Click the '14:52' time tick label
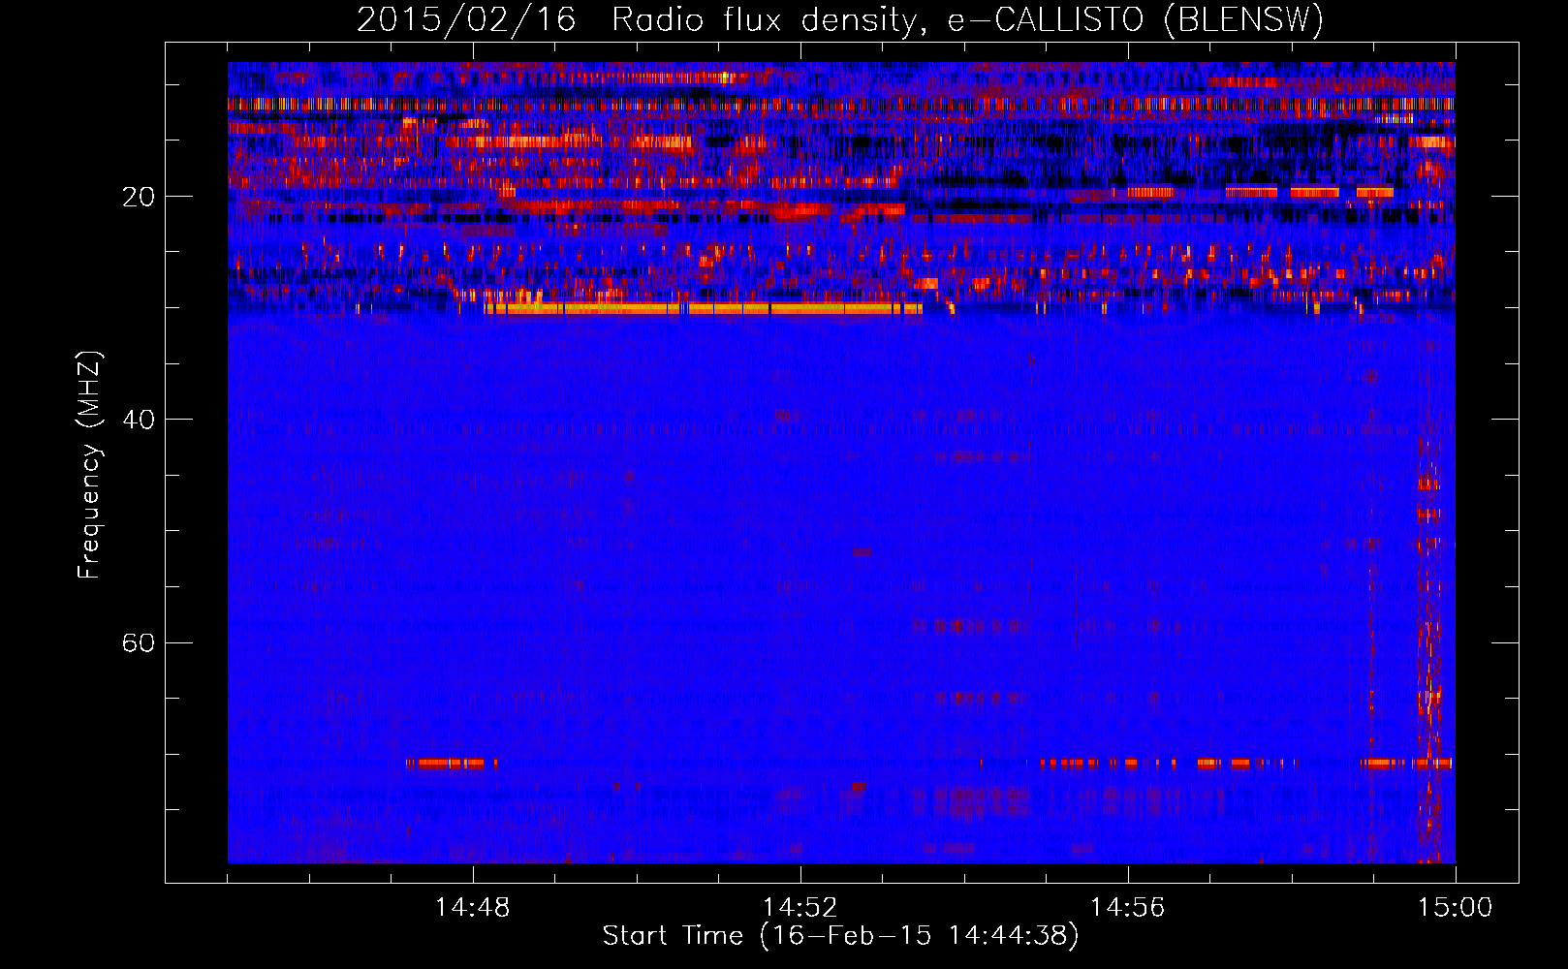The height and width of the screenshot is (969, 1568). point(800,907)
